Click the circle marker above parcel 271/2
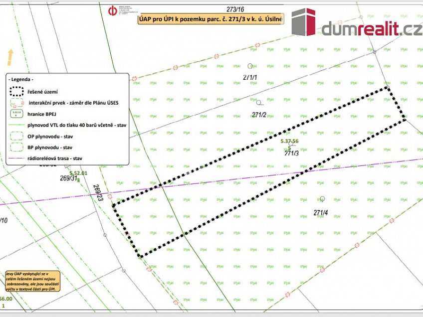 (258, 103)
